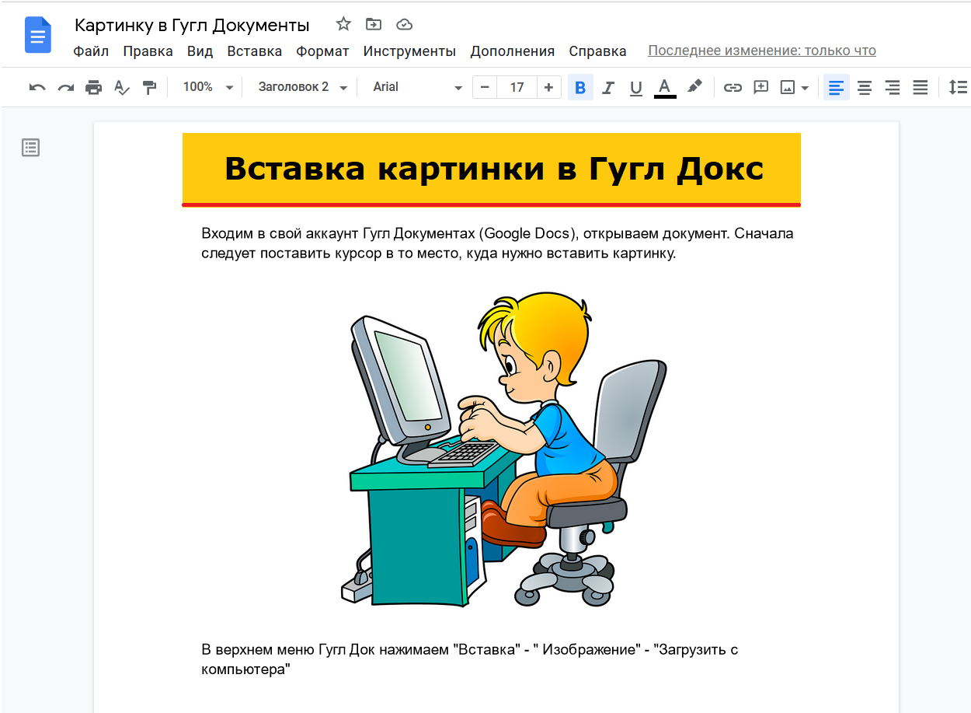
Task: Toggle italic formatting
Action: click(x=608, y=87)
